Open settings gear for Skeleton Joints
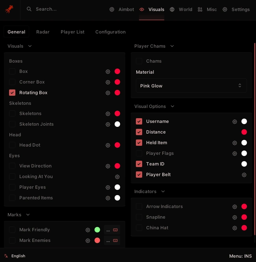256x262 pixels. (x=108, y=124)
